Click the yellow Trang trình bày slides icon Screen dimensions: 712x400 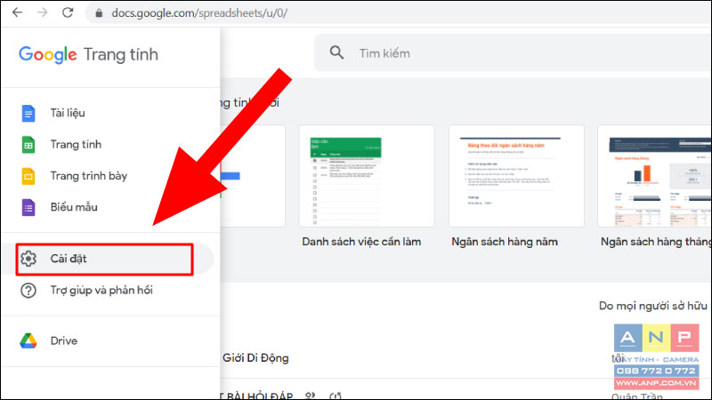point(28,176)
